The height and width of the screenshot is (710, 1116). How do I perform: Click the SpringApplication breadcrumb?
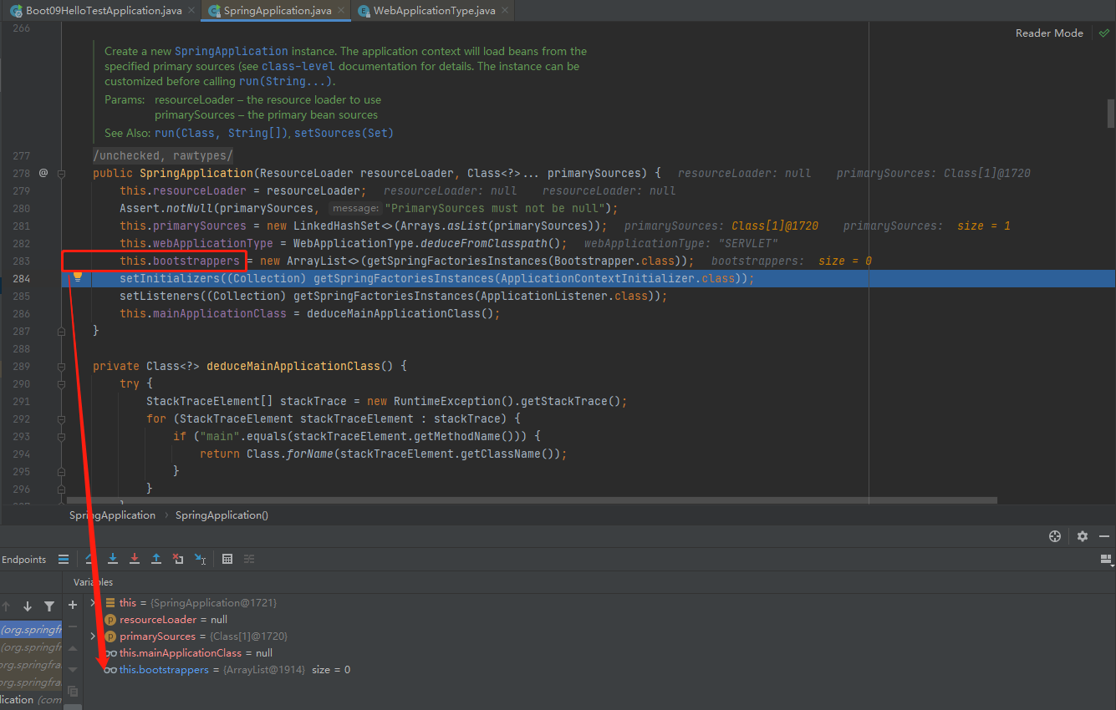click(112, 515)
